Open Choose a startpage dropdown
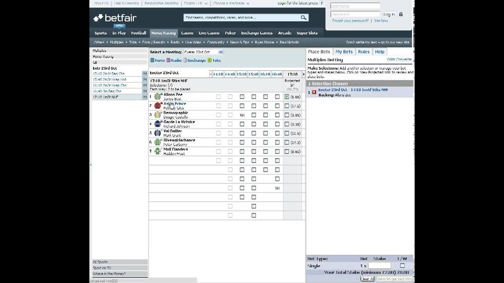Screen dimensions: 504x283 (x=231, y=3)
